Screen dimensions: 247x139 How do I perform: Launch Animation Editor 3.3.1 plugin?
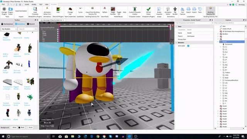tap(47, 11)
